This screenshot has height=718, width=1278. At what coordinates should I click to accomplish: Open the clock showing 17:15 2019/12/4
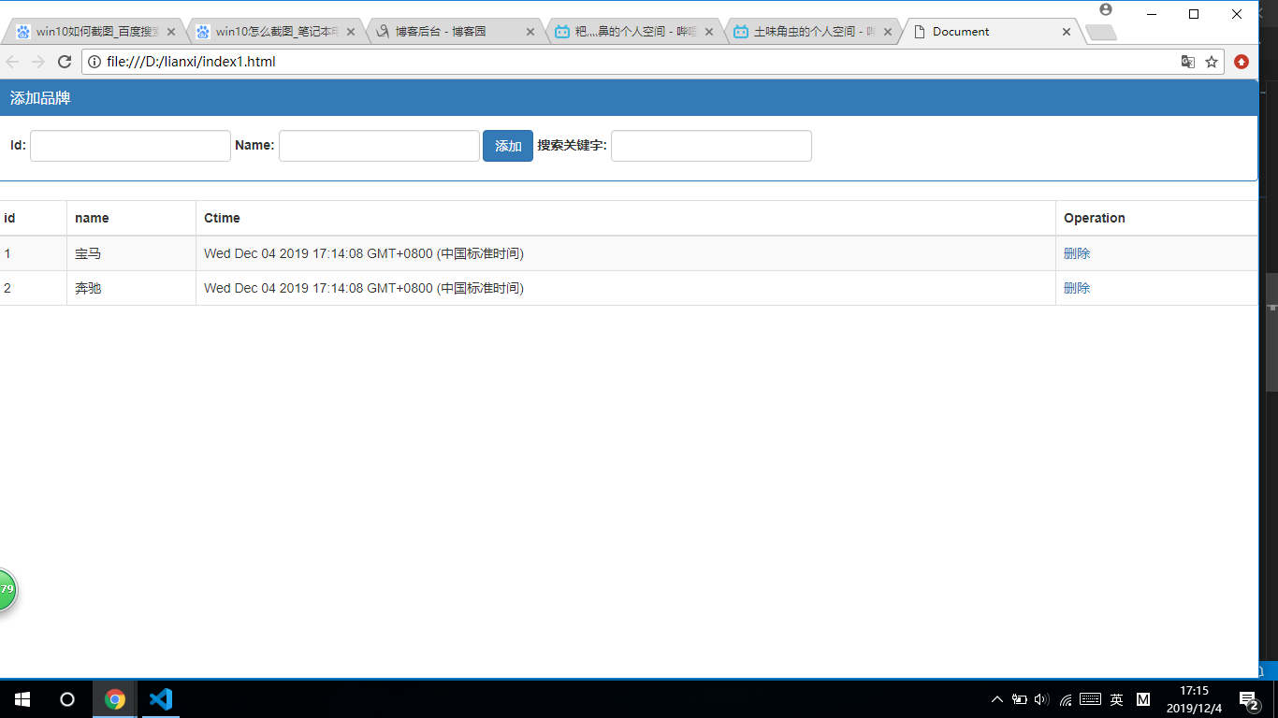tap(1194, 699)
